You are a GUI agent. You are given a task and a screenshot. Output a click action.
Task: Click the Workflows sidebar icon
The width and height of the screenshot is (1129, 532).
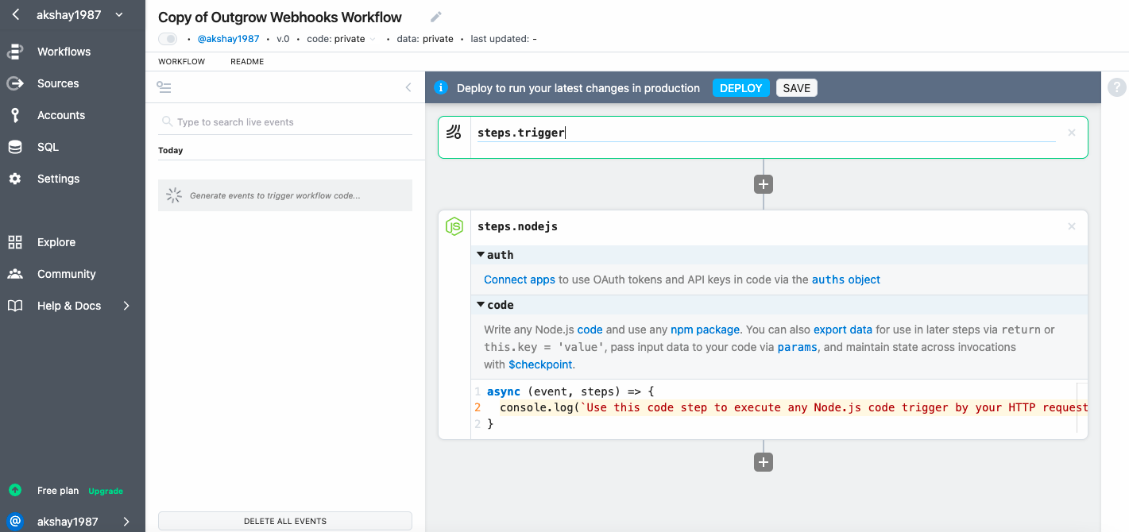[15, 52]
